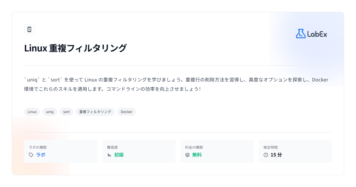
Task: Select the 重複フィルタリング tag
Action: [x=95, y=112]
